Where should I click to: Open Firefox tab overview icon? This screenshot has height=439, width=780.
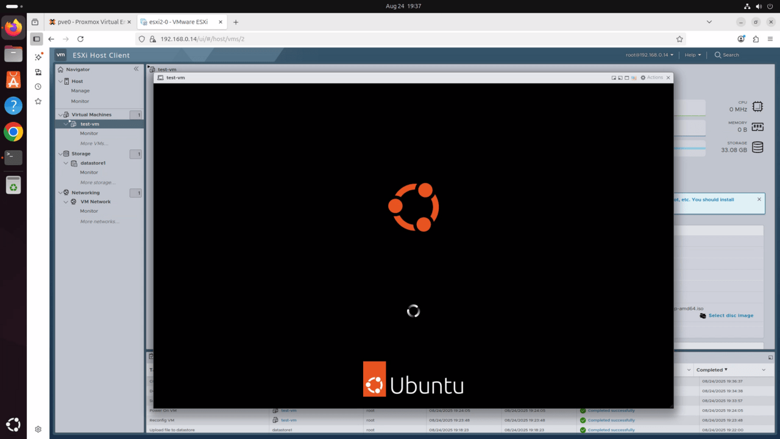35,22
